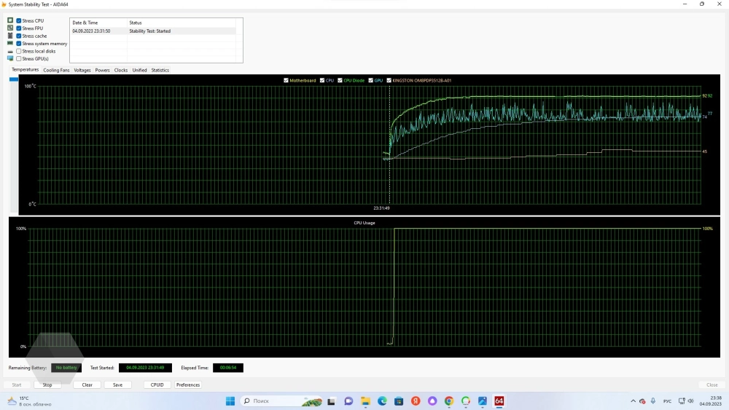Screen dimensions: 729x410
Task: Click the weather widget in the taskbar
Action: coord(29,401)
